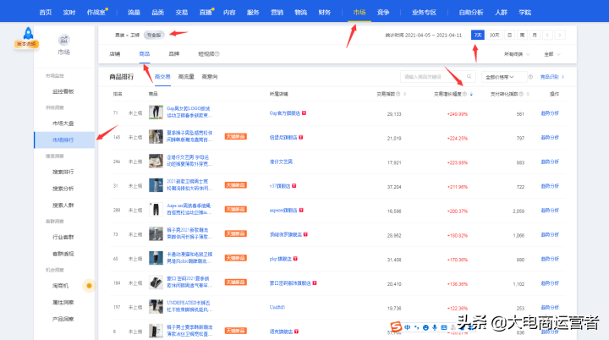Open 竞争 tab in top navigation

[x=383, y=12]
